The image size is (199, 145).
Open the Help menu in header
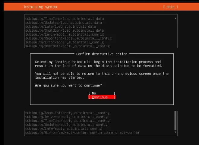[170, 7]
